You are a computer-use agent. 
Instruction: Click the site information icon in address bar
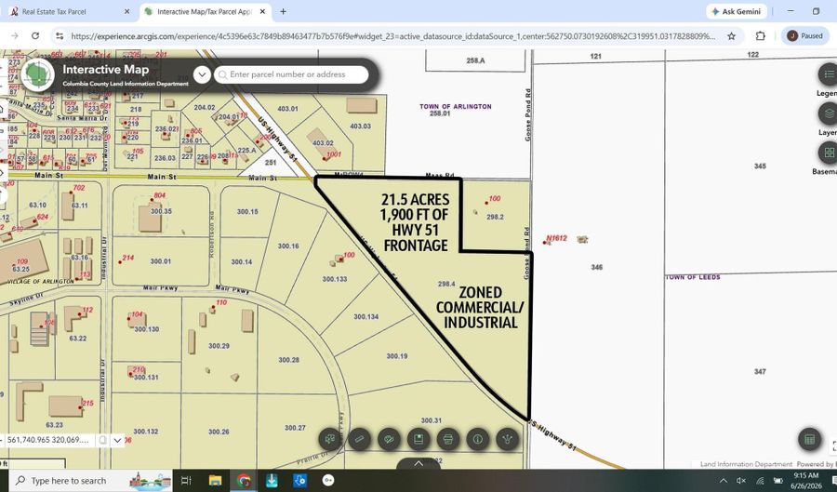pyautogui.click(x=60, y=35)
